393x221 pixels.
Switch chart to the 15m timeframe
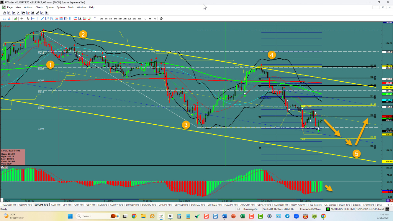coord(120,19)
